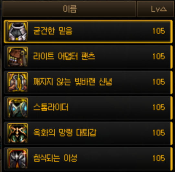The height and width of the screenshot is (172, 175).
Task: Select the 라이트 어댑터 팬츠 row
Action: pos(88,57)
